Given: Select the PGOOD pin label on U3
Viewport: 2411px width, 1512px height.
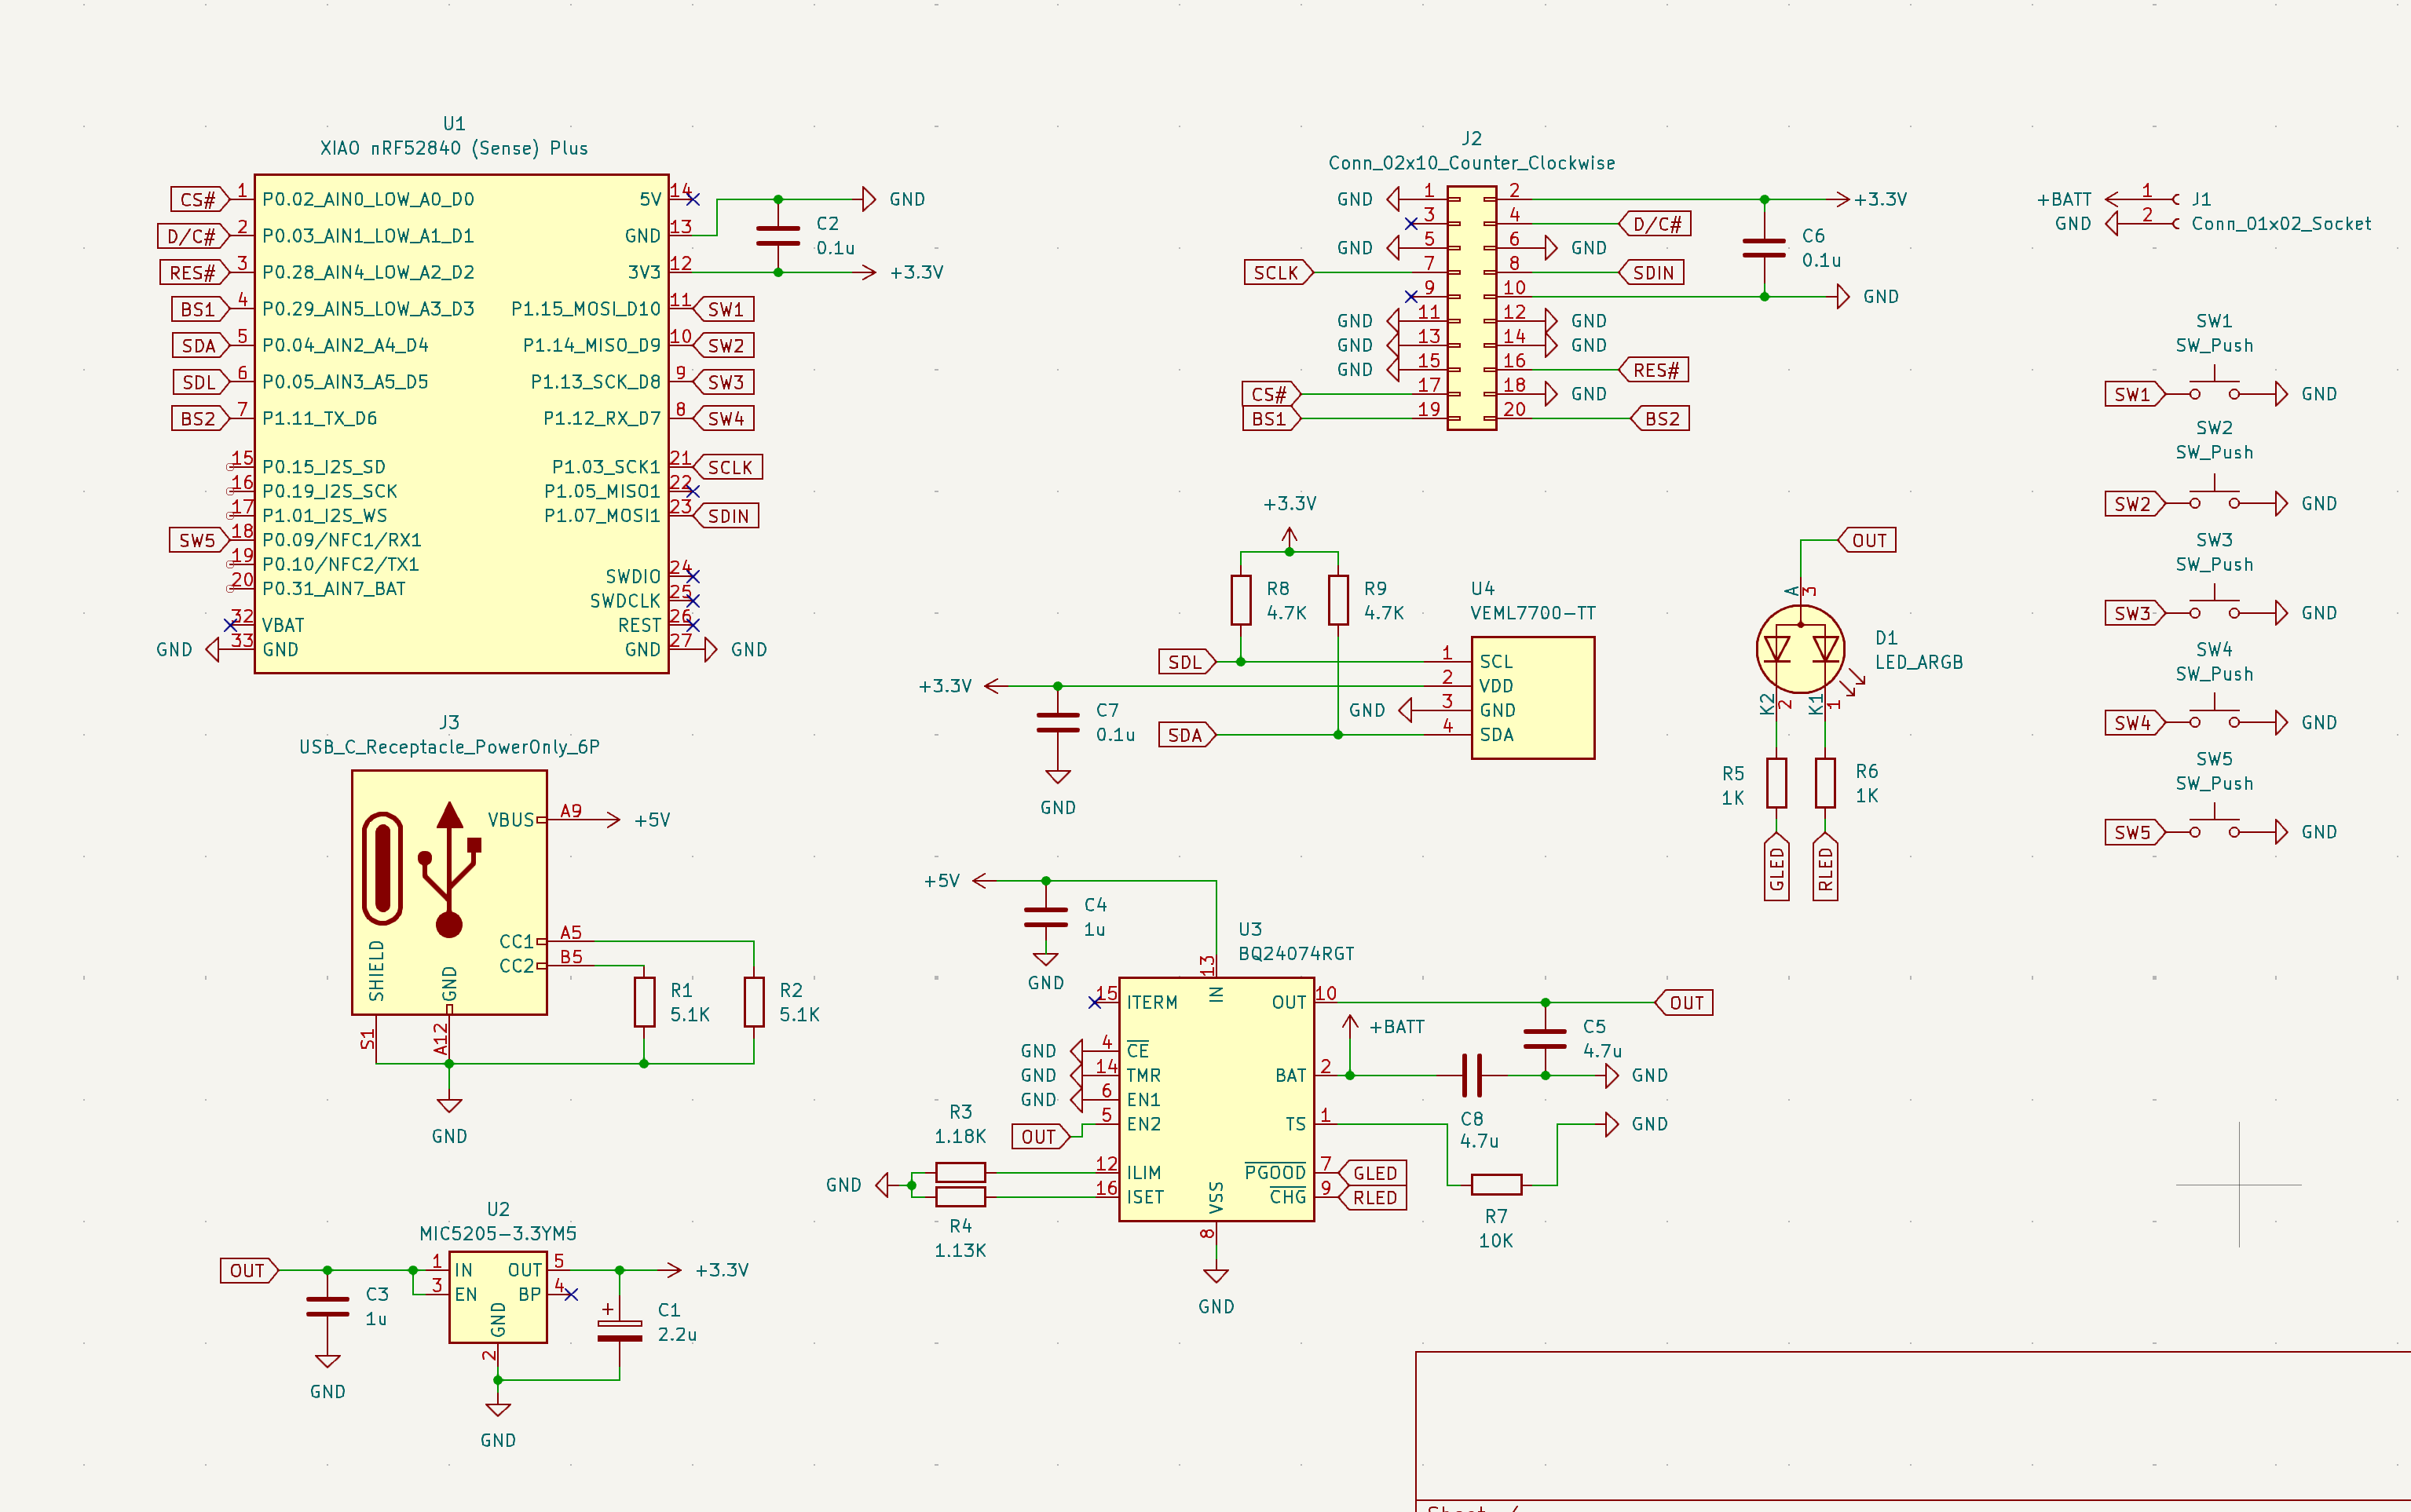Looking at the screenshot, I should click(1275, 1172).
